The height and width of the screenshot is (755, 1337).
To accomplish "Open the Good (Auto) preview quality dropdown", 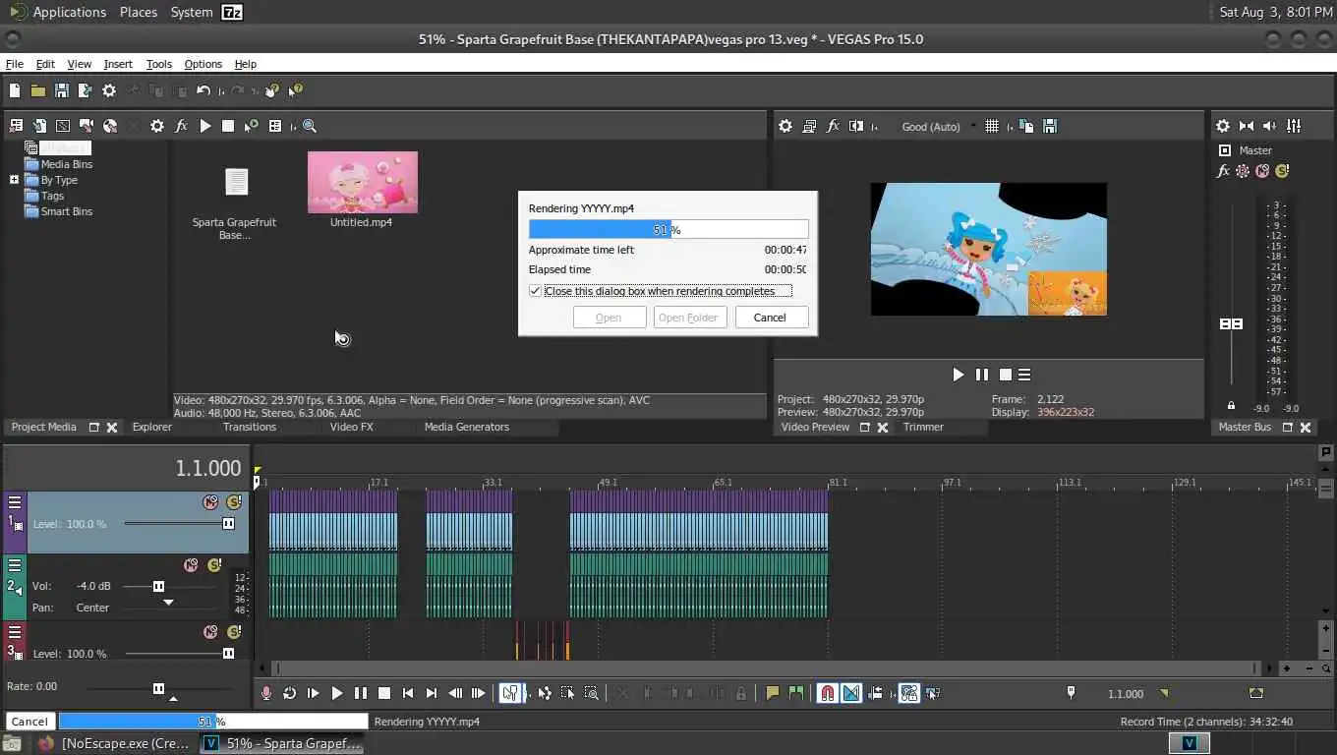I will coord(939,126).
